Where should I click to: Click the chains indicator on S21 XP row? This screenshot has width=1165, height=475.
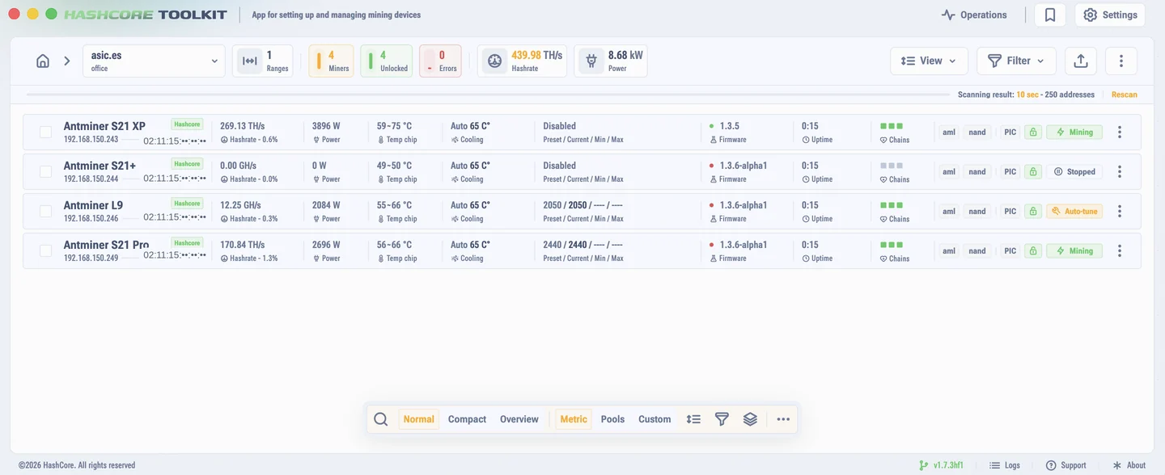pyautogui.click(x=892, y=126)
